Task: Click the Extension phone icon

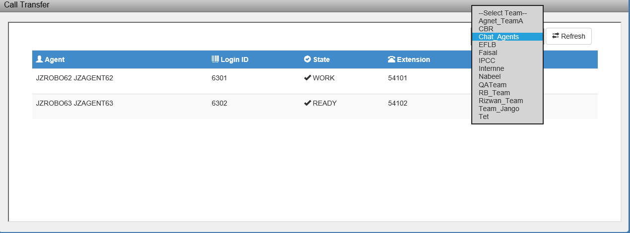Action: click(x=391, y=59)
